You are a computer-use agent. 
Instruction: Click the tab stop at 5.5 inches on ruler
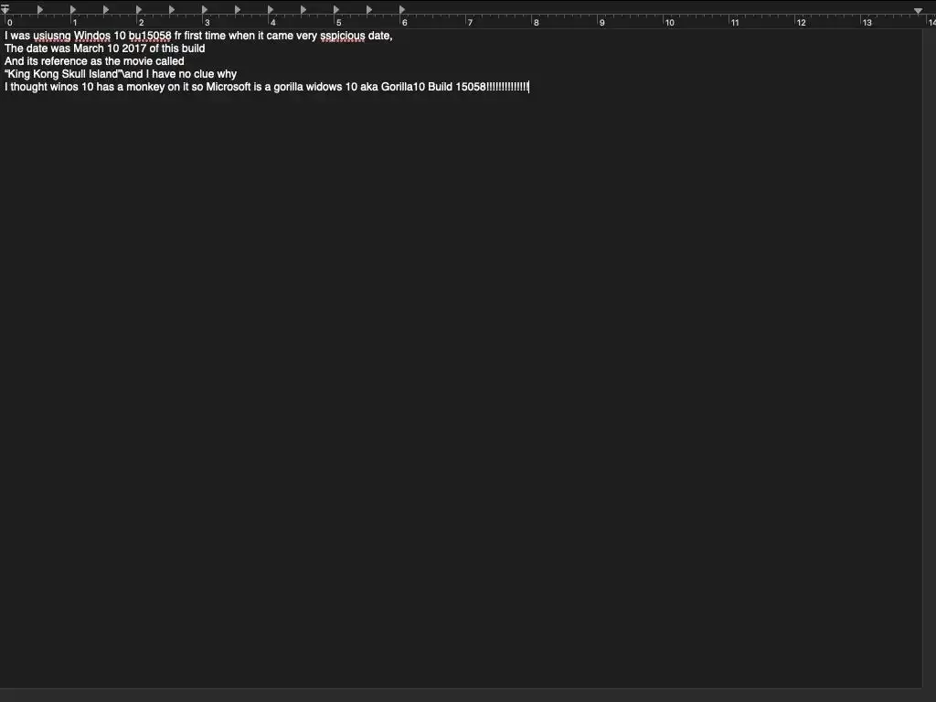coord(368,9)
